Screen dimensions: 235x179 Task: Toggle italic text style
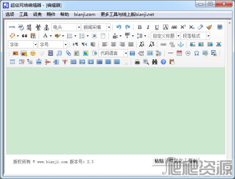pyautogui.click(x=148, y=27)
